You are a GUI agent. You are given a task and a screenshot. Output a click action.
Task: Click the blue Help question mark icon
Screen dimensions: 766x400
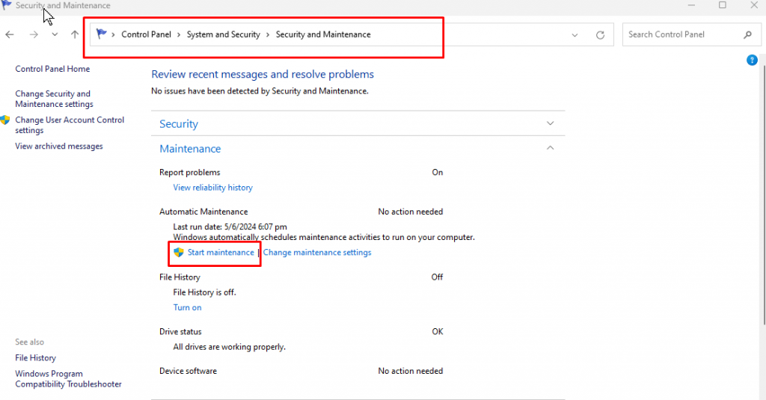pyautogui.click(x=752, y=60)
